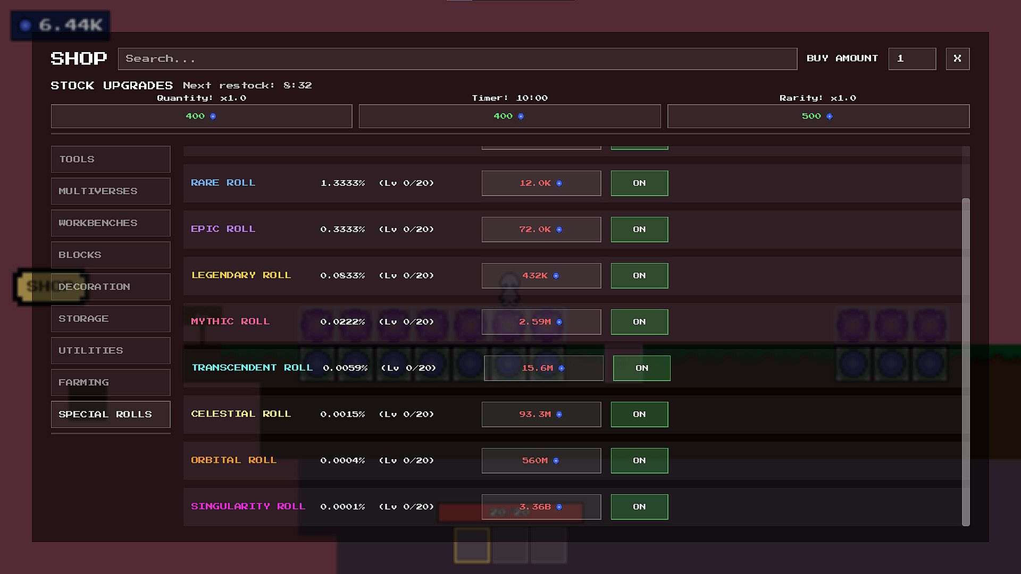Buy Mythic Roll upgrade for 2.59M
This screenshot has height=574, width=1021.
[541, 322]
